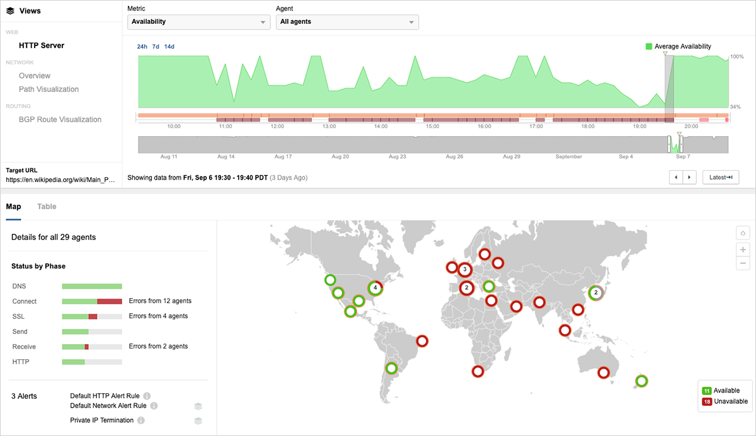Viewport: 756px width, 436px height.
Task: Open the Agent dropdown showing All agents
Action: [347, 22]
